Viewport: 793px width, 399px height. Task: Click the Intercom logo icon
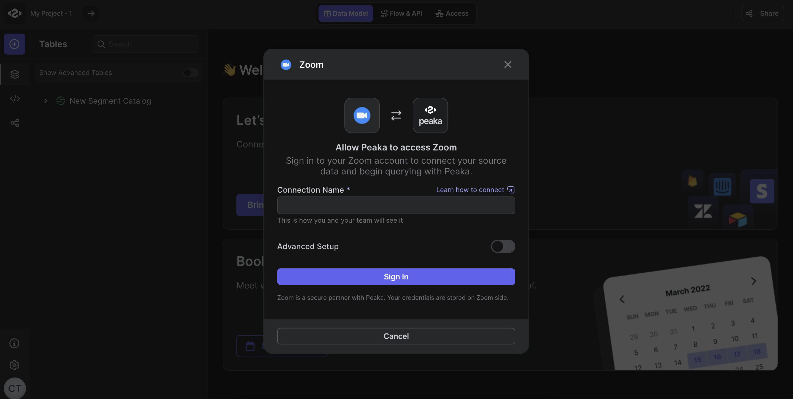(x=722, y=187)
